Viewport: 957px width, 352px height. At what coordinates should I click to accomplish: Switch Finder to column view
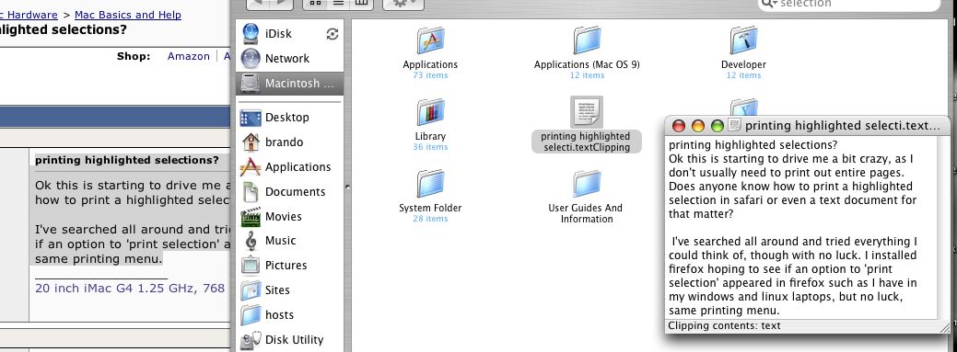click(362, 3)
